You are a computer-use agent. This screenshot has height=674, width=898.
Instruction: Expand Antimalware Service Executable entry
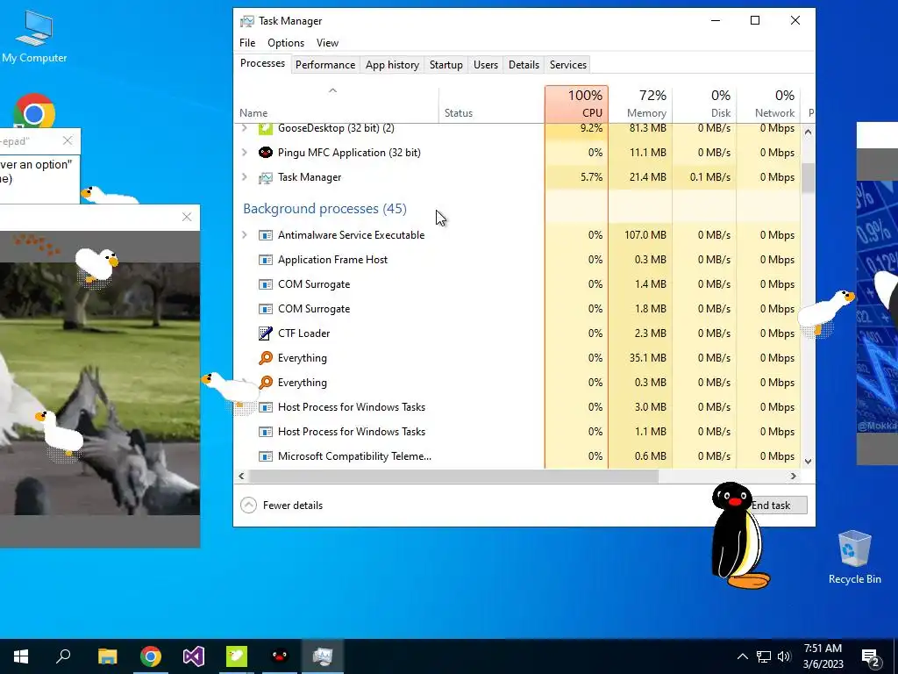click(x=245, y=235)
